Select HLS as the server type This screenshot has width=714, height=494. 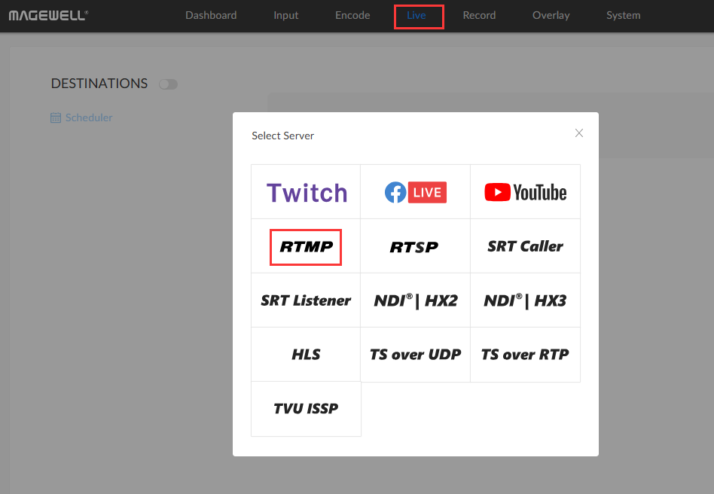point(305,354)
